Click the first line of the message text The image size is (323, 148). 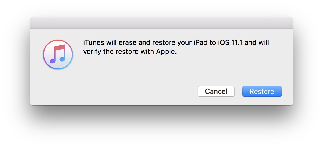[x=176, y=43]
